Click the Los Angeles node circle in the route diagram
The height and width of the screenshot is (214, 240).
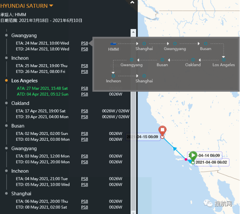224,60
